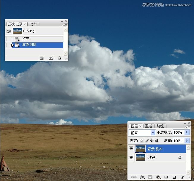The height and width of the screenshot is (181, 194).
Task: Select the 015.jpg snapshot thumbnail
Action: (x=18, y=31)
